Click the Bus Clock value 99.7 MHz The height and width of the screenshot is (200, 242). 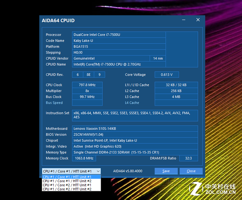(87, 97)
